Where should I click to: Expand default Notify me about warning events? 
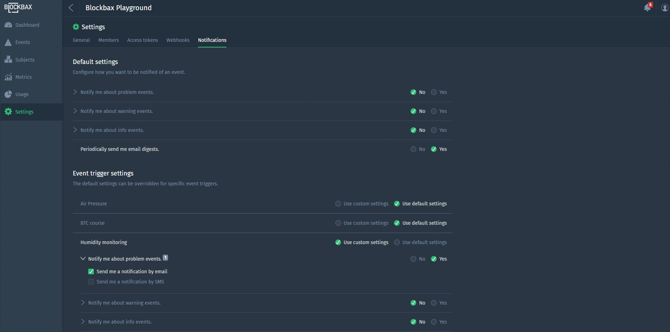tap(75, 111)
